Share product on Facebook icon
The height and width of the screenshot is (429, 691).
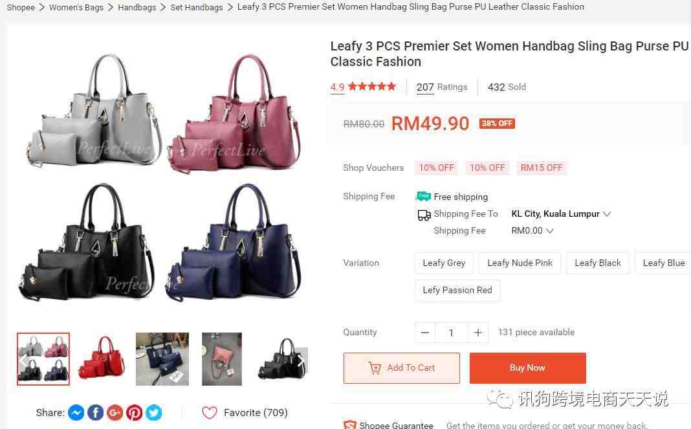pyautogui.click(x=96, y=413)
